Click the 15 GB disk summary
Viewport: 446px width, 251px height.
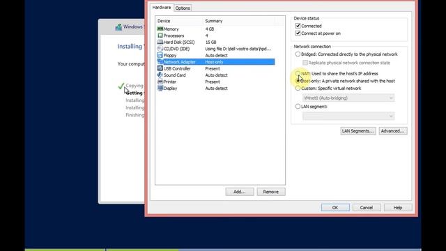click(x=210, y=42)
